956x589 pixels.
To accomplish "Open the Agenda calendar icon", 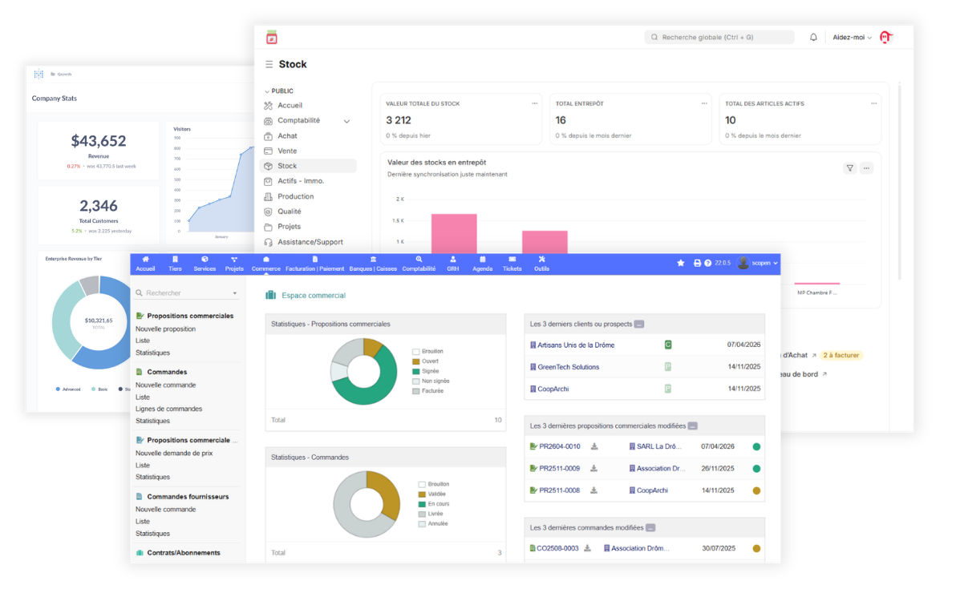I will pyautogui.click(x=482, y=264).
